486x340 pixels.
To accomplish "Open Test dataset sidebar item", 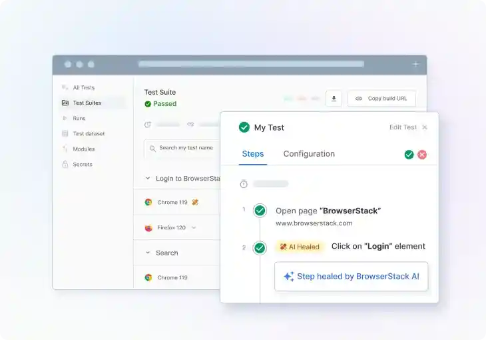I will click(x=89, y=133).
